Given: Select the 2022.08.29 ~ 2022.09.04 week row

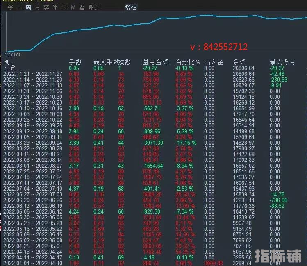Looking at the screenshot, I should click(x=33, y=143).
